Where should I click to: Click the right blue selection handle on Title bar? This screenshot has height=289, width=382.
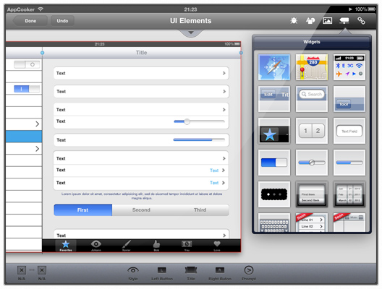click(241, 53)
